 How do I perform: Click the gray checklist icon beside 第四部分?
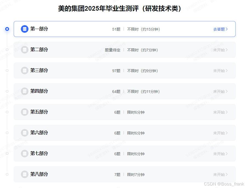[25, 91]
